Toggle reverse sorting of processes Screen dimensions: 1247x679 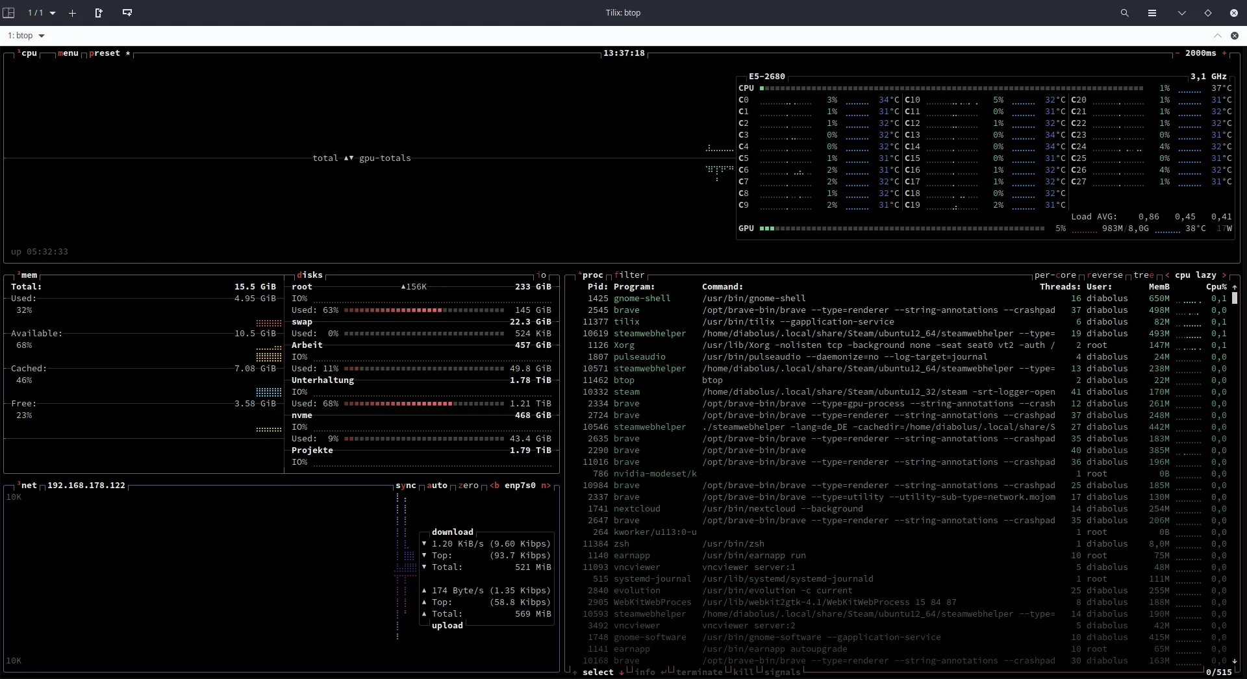pos(1105,275)
